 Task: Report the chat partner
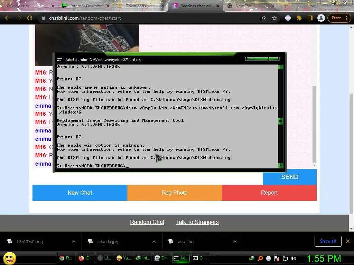[269, 193]
